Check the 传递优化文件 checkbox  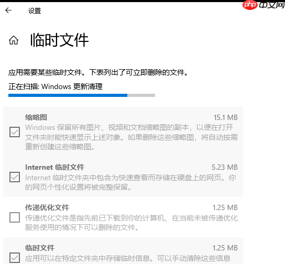point(15,217)
